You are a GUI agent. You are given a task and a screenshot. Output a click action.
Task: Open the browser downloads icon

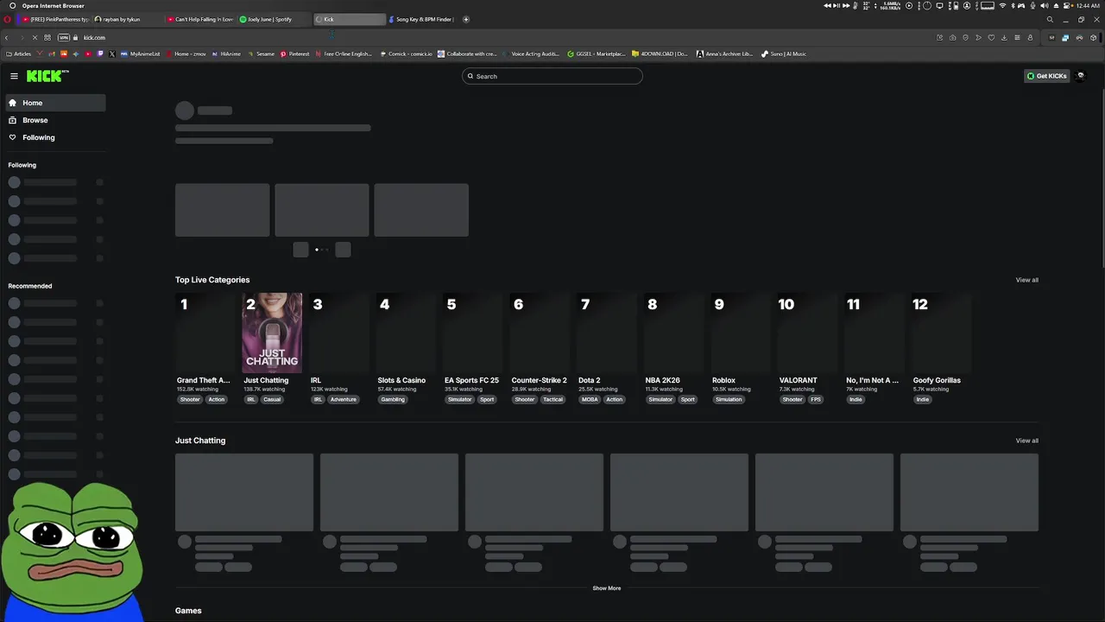click(1004, 37)
